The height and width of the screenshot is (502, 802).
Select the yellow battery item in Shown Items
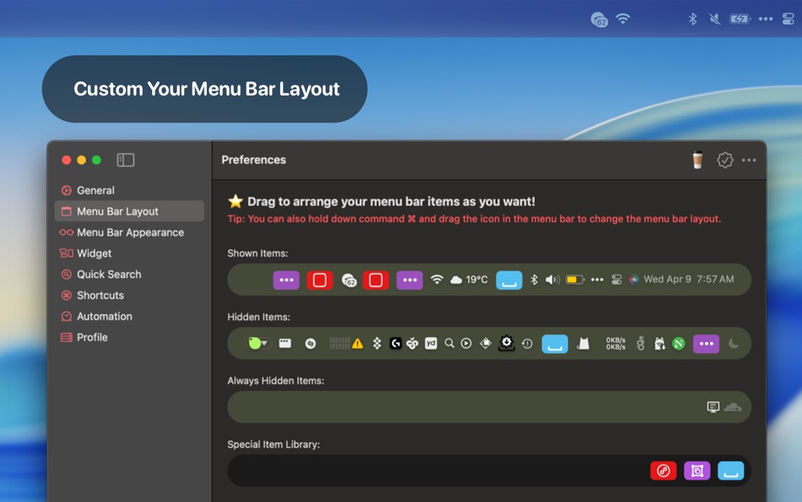(x=575, y=280)
